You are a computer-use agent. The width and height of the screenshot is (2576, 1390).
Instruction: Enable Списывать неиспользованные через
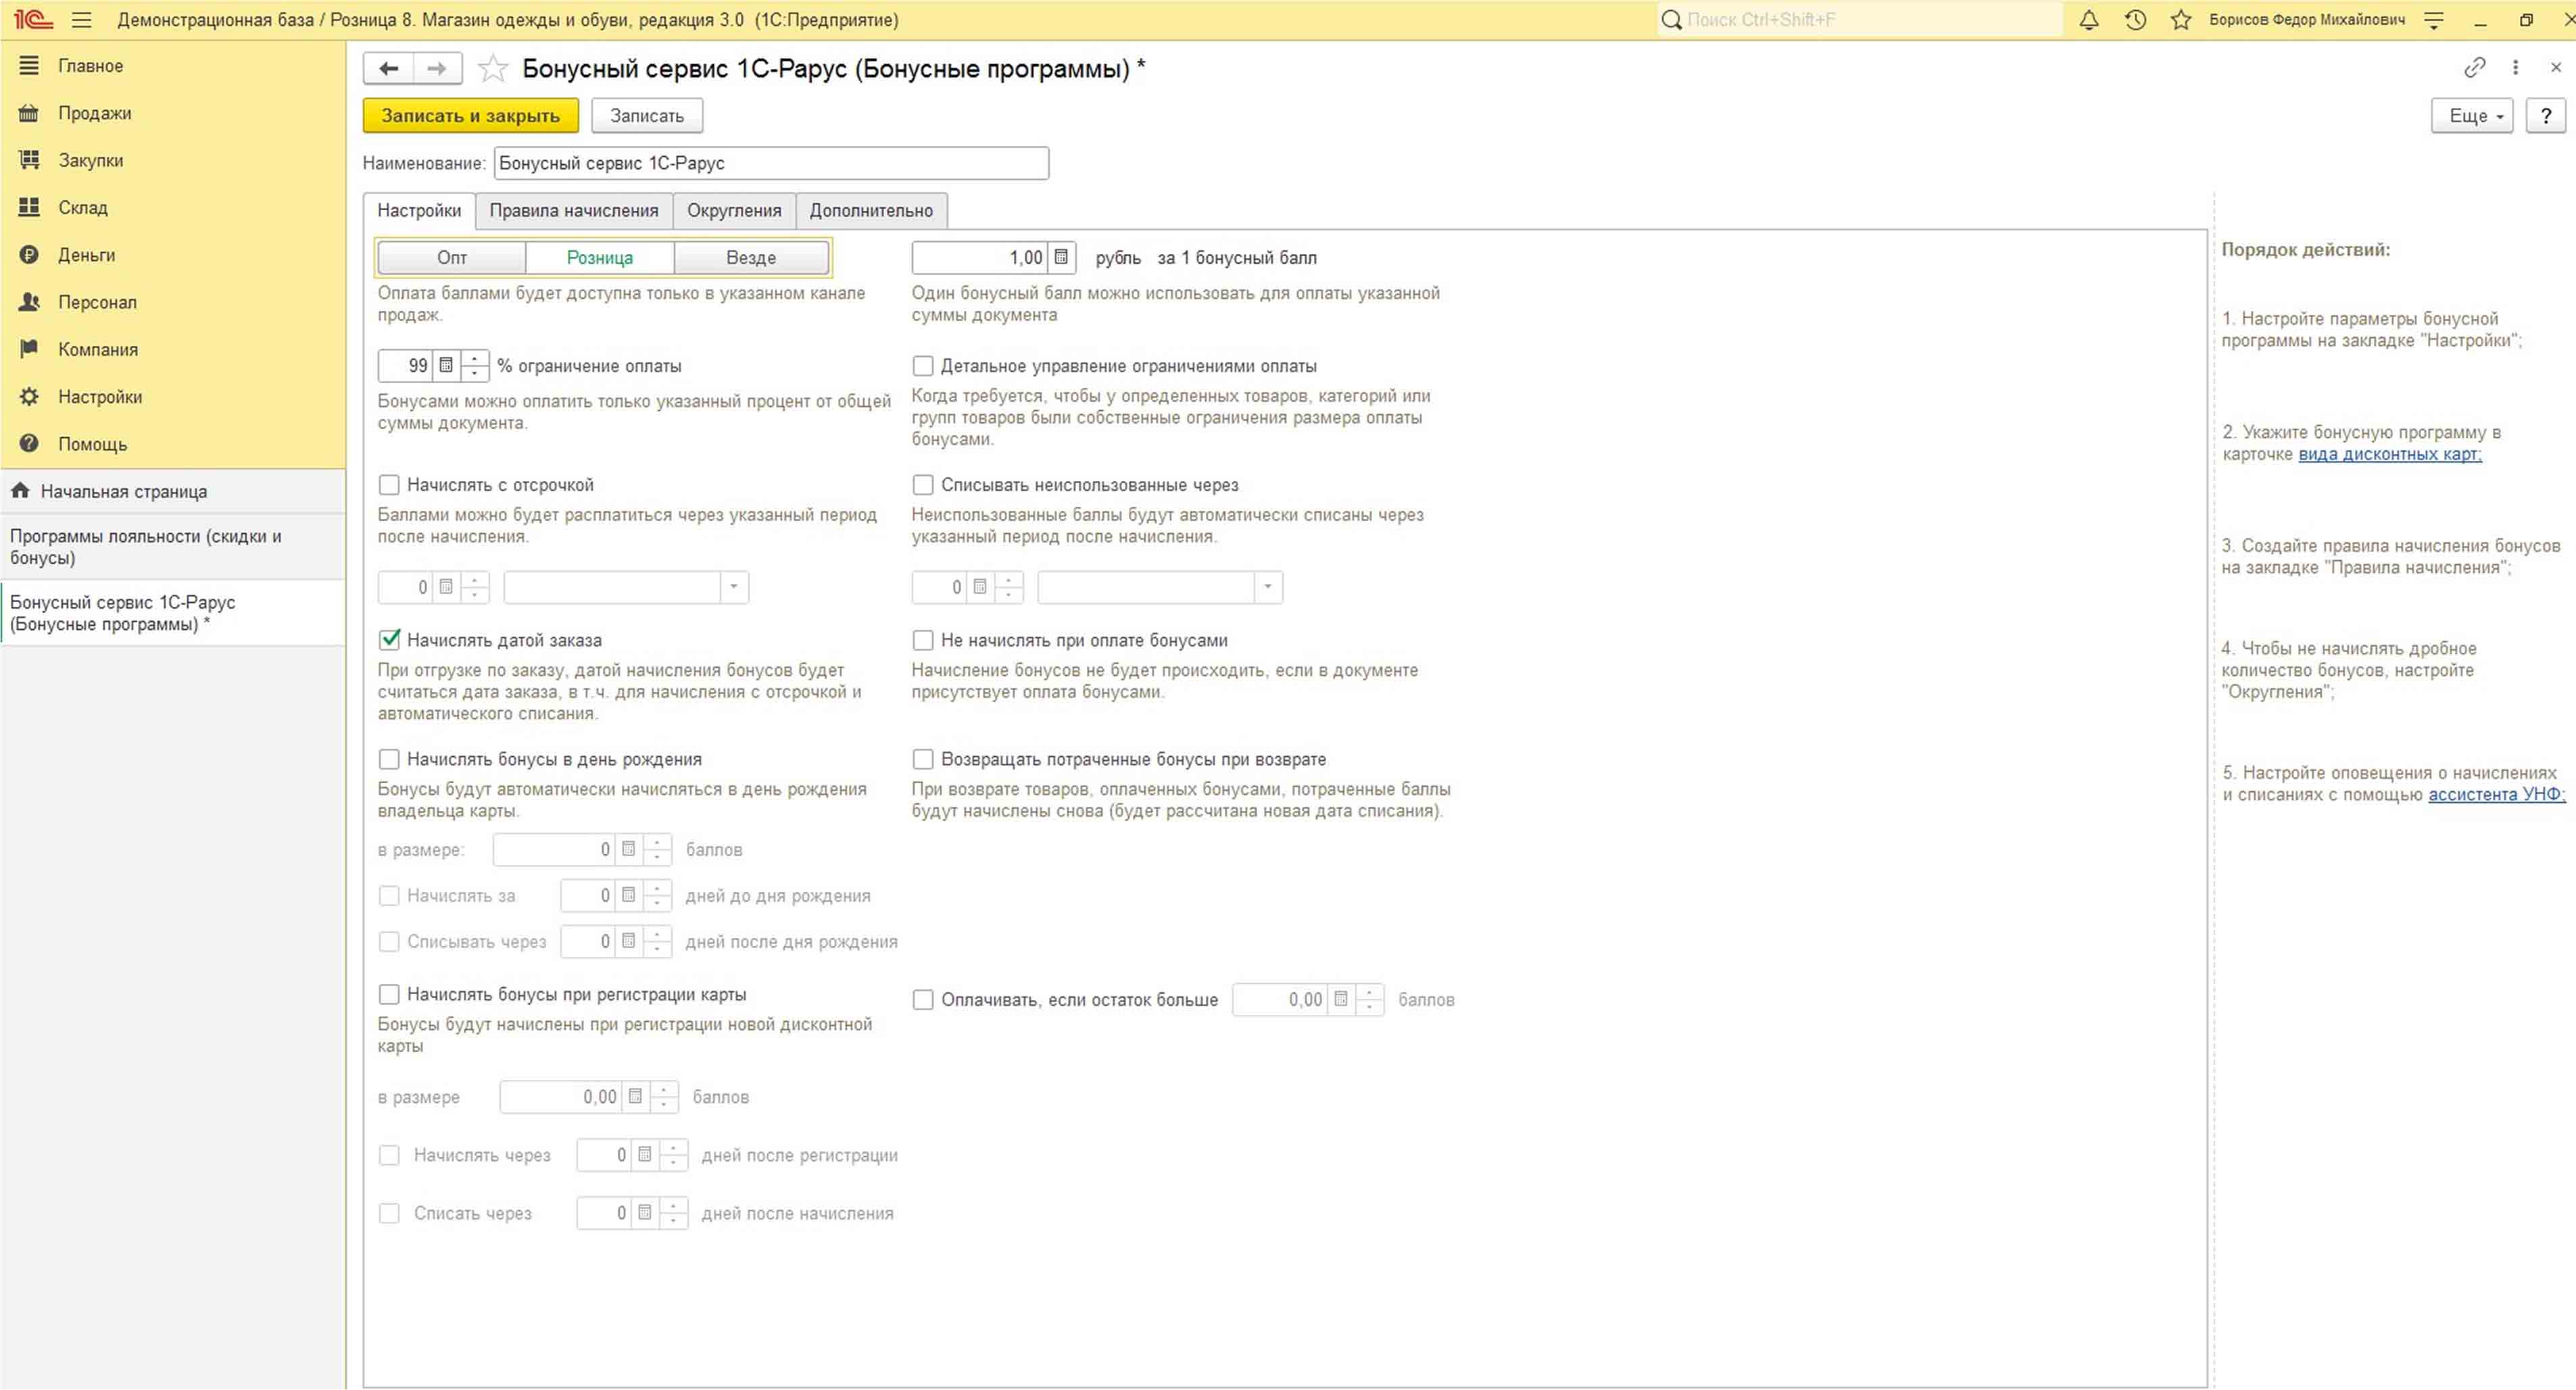coord(922,485)
